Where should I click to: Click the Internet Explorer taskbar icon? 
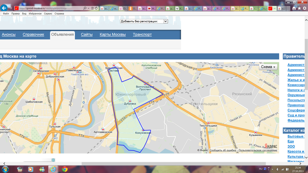click(53, 169)
